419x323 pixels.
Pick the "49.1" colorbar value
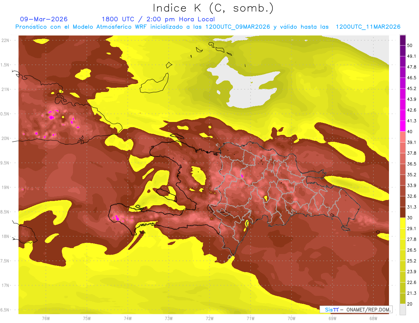pos(411,56)
